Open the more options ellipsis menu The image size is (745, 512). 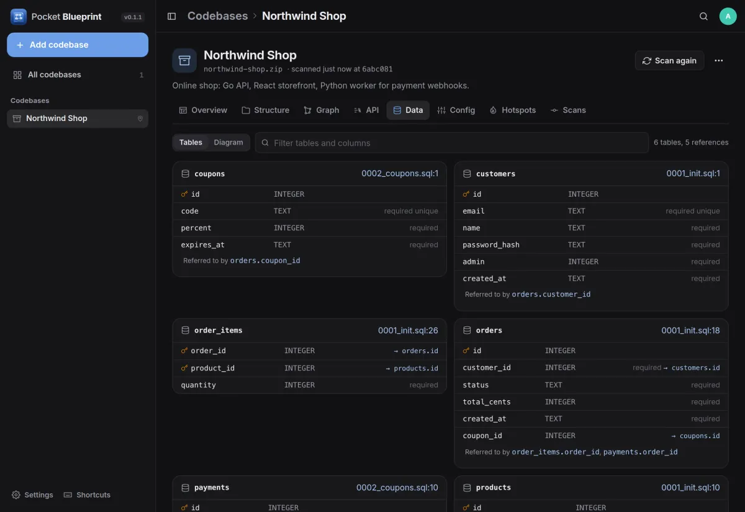(719, 60)
